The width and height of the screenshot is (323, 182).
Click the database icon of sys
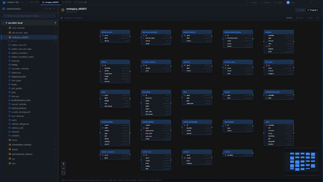click(x=10, y=159)
